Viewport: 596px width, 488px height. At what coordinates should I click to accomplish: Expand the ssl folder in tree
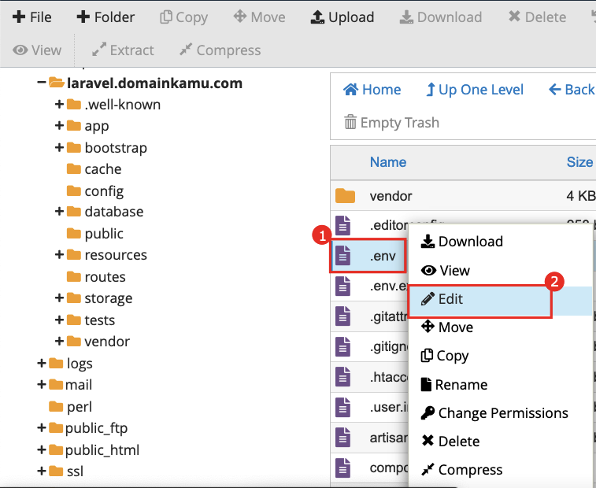tap(42, 471)
